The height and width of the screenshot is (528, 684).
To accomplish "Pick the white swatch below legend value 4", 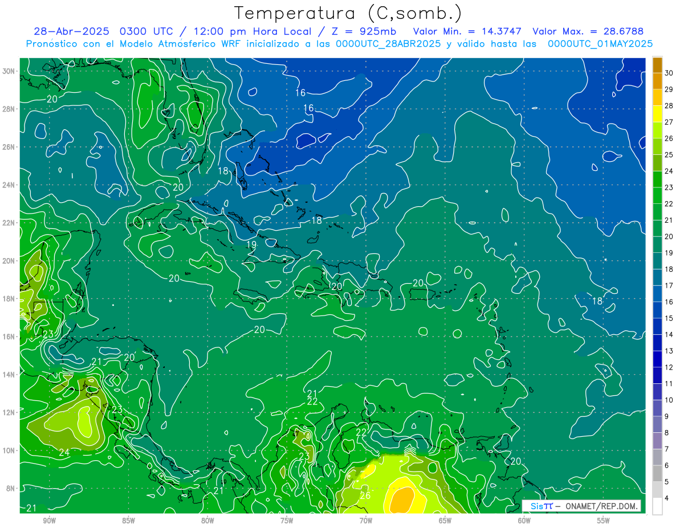I will [x=658, y=506].
